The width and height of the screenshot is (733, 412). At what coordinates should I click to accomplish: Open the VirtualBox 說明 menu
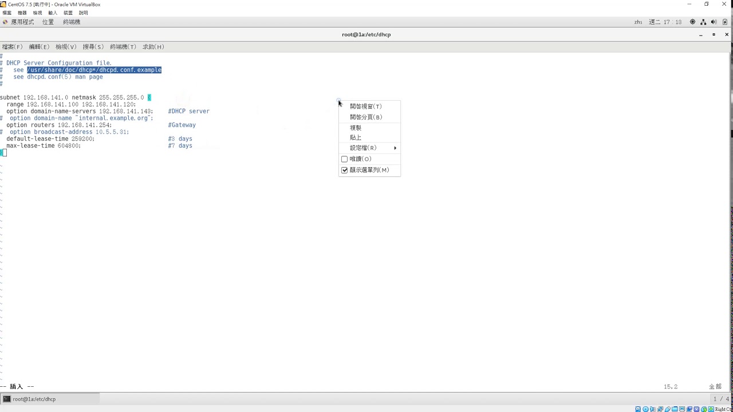pos(84,13)
